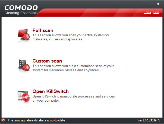The height and width of the screenshot is (124, 164).
Task: Open the Tools menu
Action: pos(148,12)
